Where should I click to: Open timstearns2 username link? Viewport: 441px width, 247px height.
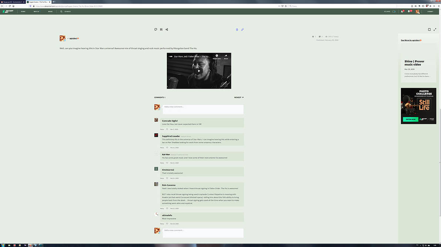point(168,170)
